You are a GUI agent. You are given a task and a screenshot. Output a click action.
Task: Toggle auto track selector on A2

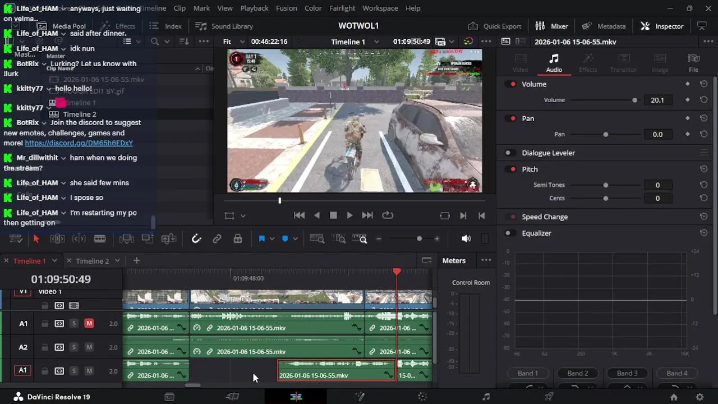pyautogui.click(x=59, y=347)
